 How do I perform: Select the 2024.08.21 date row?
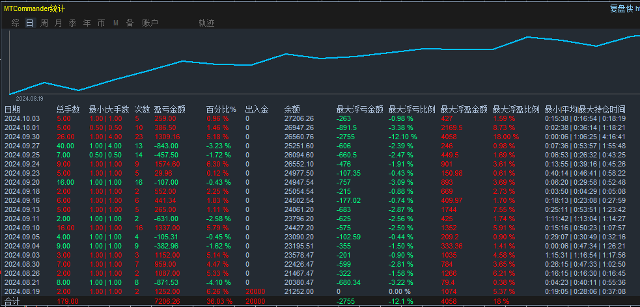pos(22,282)
